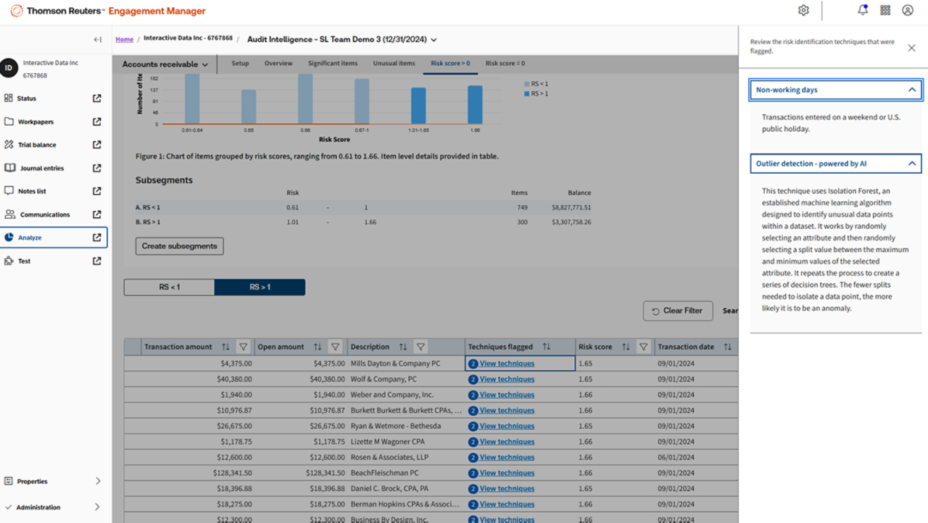The width and height of the screenshot is (928, 523).
Task: Open the apps grid icon
Action: [885, 10]
